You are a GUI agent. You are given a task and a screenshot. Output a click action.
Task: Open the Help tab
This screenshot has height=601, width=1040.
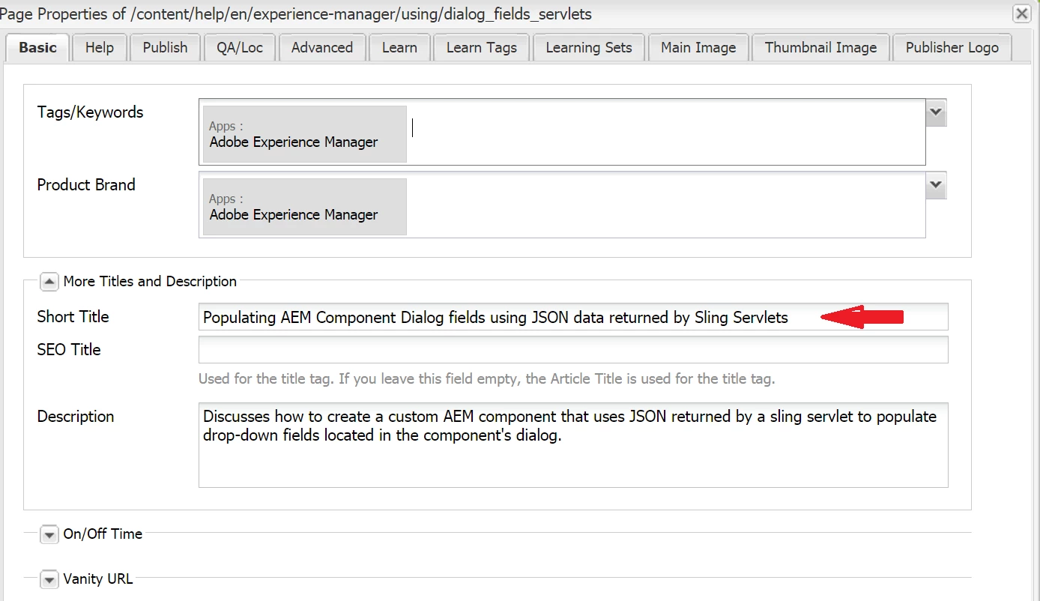point(99,47)
